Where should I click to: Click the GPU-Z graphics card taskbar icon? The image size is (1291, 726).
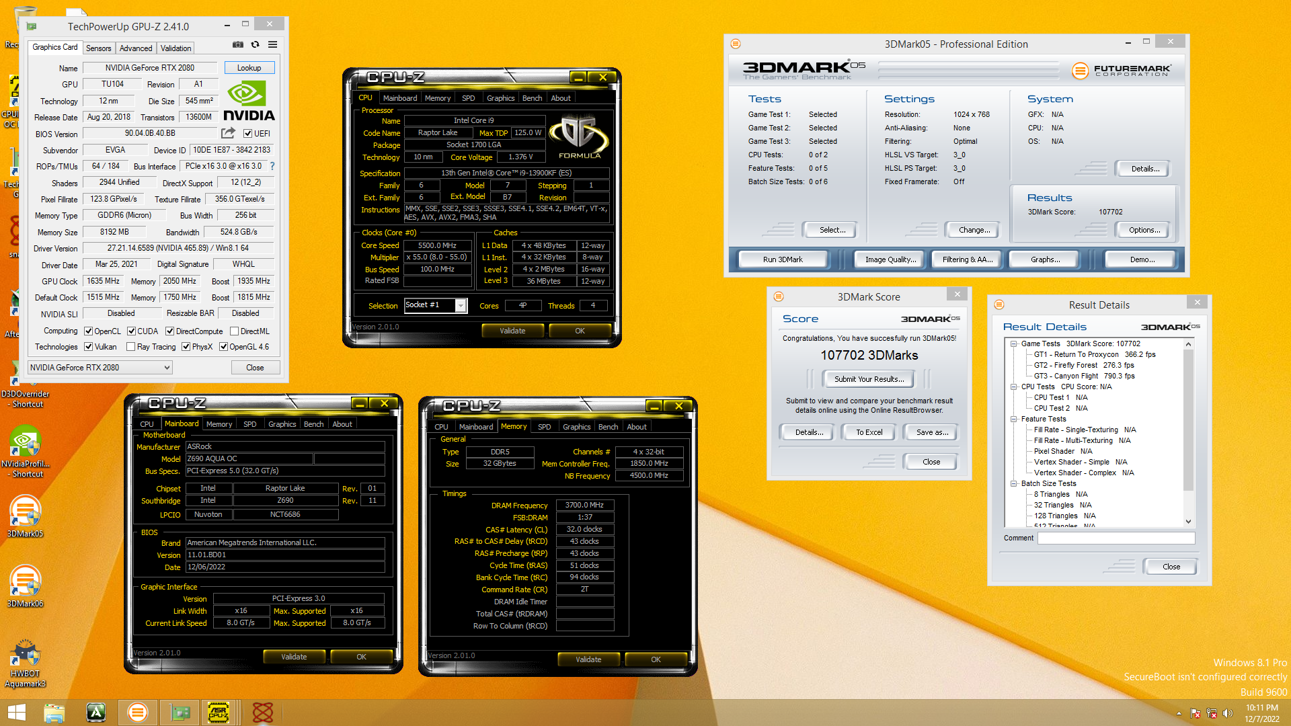pyautogui.click(x=180, y=713)
